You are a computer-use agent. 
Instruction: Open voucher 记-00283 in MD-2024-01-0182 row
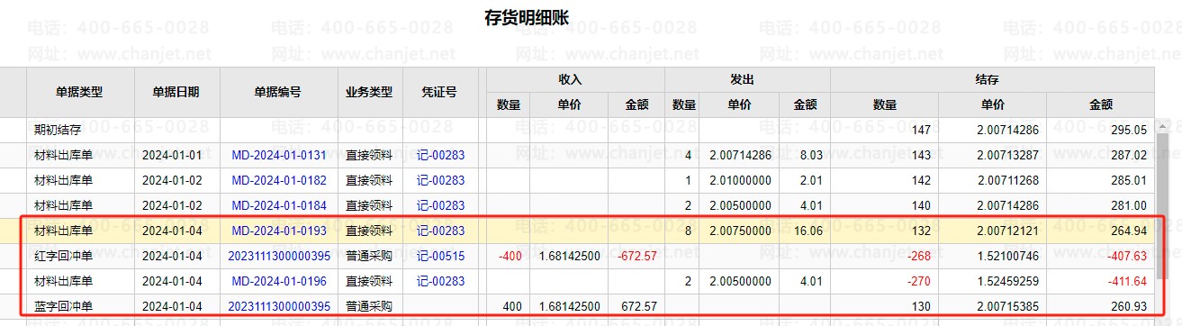tap(441, 180)
